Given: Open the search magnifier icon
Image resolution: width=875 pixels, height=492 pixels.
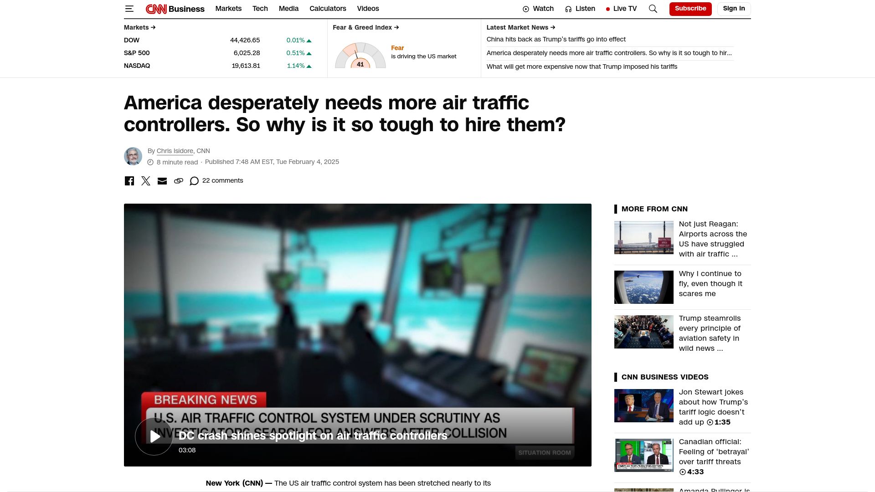Looking at the screenshot, I should [653, 9].
